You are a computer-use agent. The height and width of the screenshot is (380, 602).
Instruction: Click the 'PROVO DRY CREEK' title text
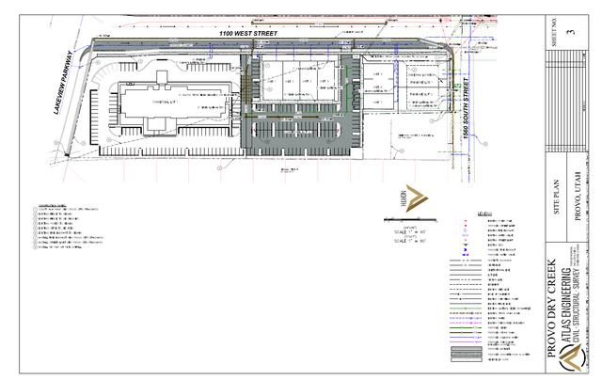[x=551, y=309]
